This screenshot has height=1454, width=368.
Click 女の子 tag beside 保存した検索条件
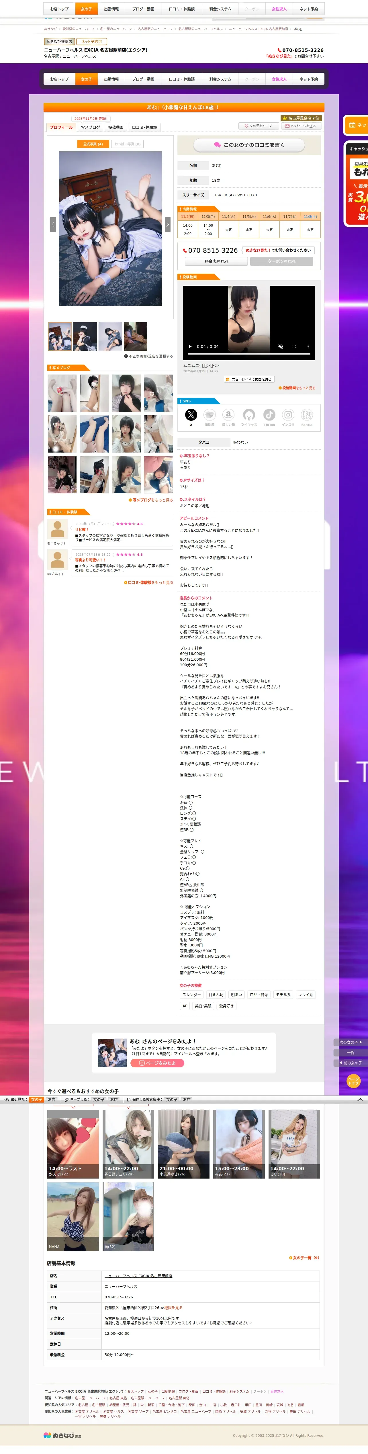(x=172, y=1099)
